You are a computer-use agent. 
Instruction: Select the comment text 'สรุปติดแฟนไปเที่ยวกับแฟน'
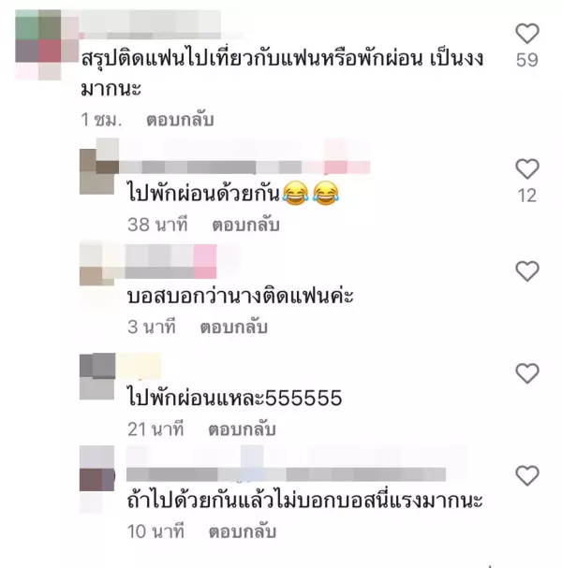pos(201,59)
